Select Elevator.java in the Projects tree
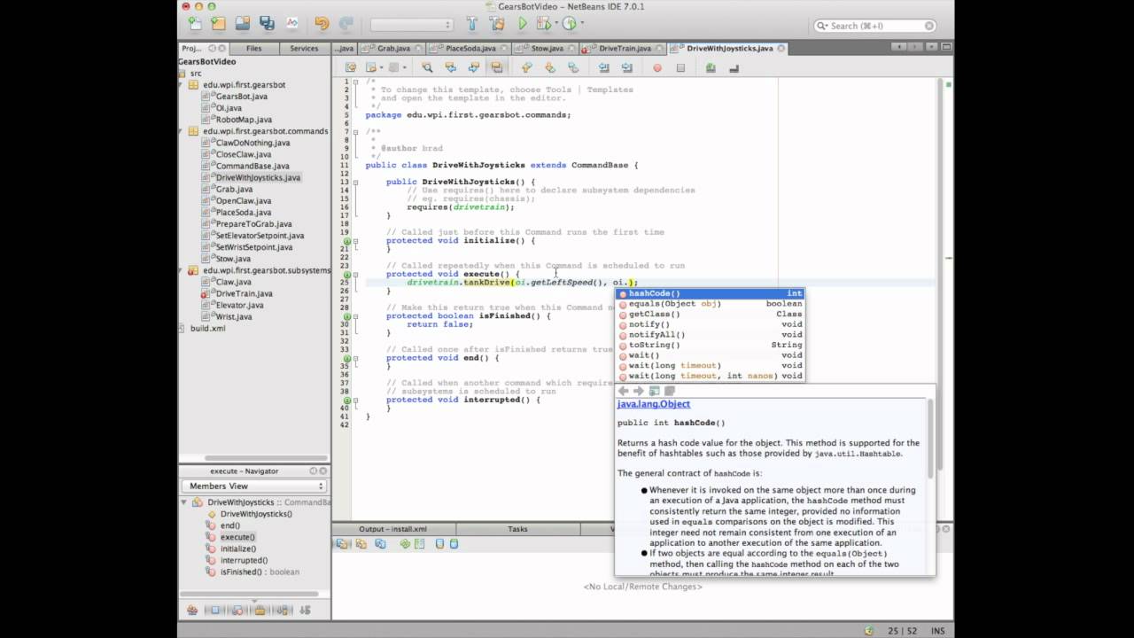This screenshot has height=638, width=1134. [239, 305]
